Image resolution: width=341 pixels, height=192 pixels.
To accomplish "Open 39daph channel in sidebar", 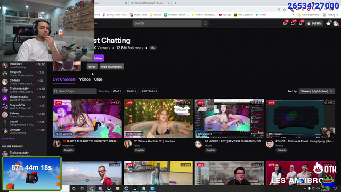I will pyautogui.click(x=23, y=82).
